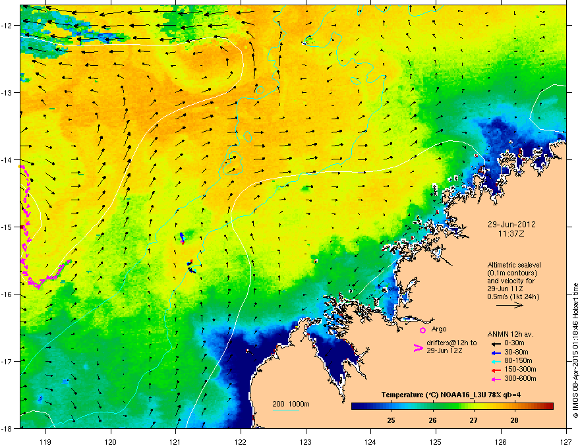Click the 'drifters@12h to' legend label
This screenshot has height=448, width=580.
pyautogui.click(x=451, y=343)
